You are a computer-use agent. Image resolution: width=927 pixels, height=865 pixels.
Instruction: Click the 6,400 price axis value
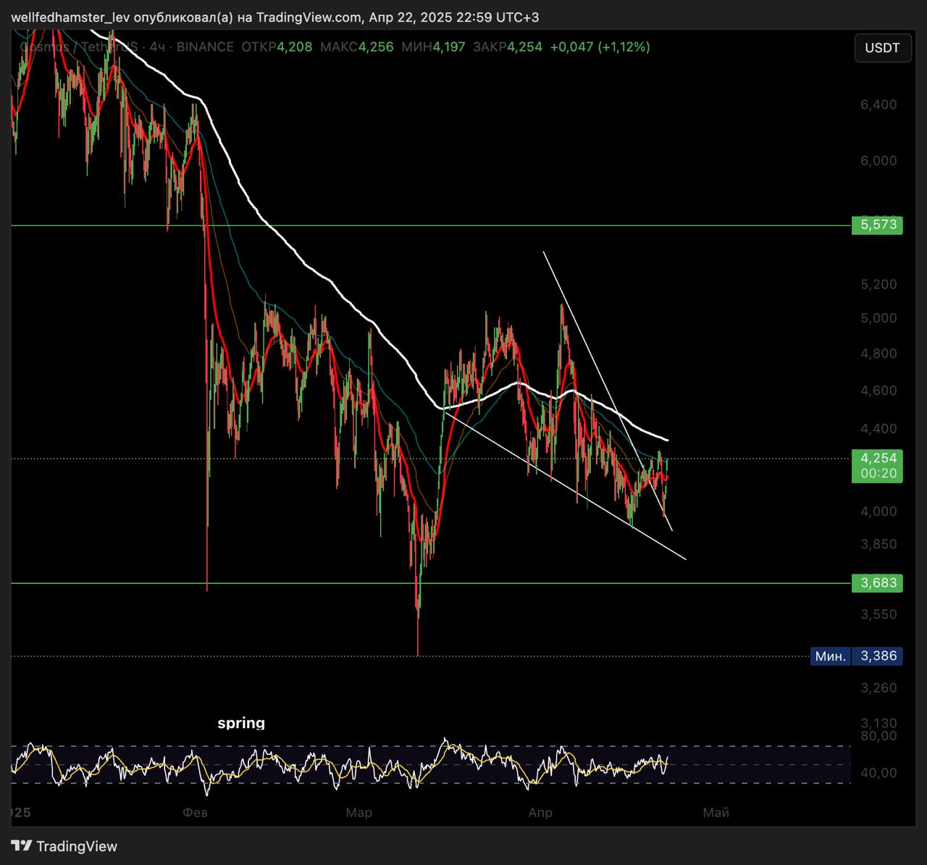click(878, 104)
